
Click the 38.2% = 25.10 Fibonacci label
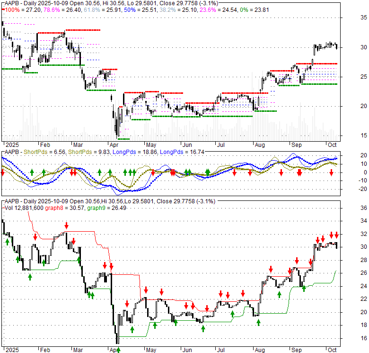coord(178,10)
